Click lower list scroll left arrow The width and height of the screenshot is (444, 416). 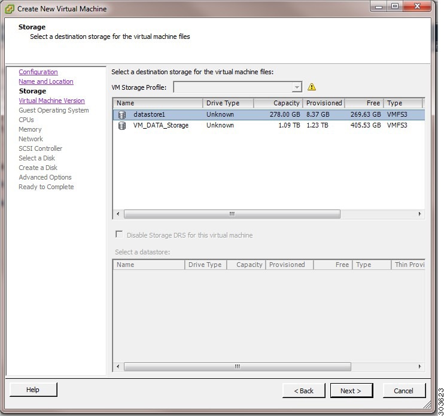coord(118,366)
